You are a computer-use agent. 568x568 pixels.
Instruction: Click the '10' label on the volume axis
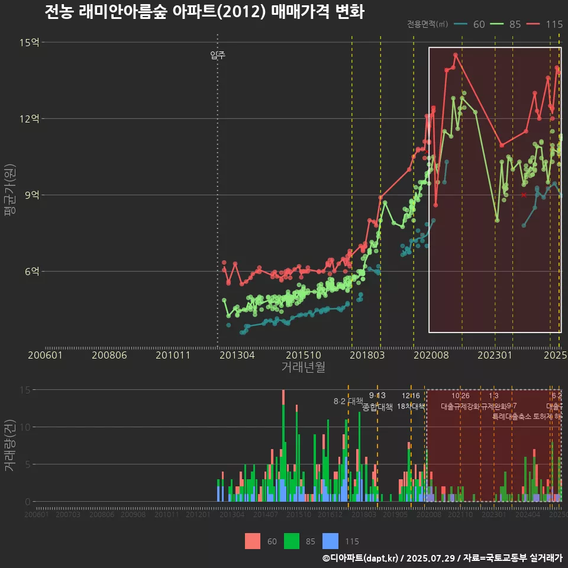tap(25, 427)
